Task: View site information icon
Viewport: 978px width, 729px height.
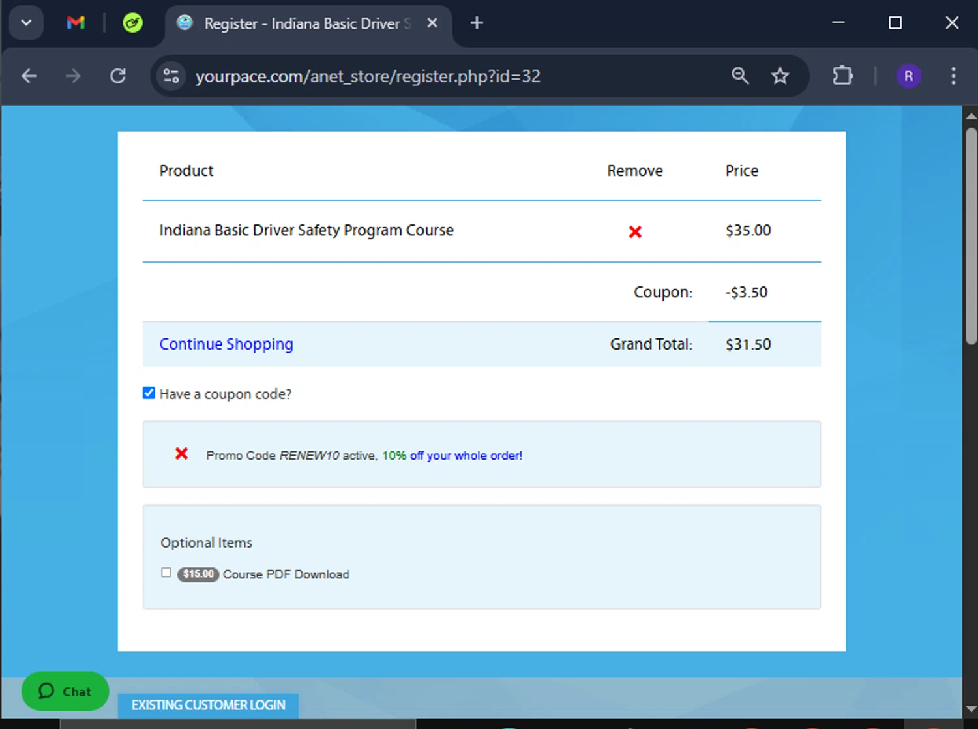Action: (171, 76)
